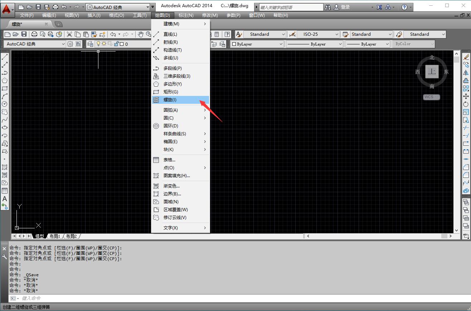Select the Line tool in left toolbar
Viewport: 471px width, 311px height.
click(x=5, y=57)
